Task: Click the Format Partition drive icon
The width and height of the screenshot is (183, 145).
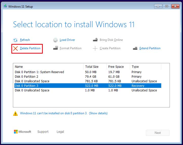Action: (x=55, y=48)
